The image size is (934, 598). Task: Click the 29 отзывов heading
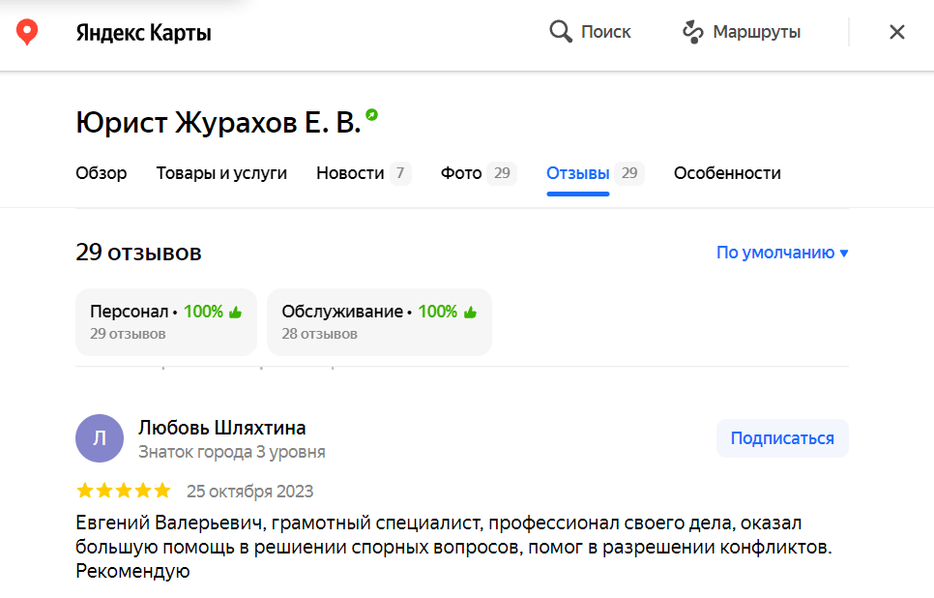coord(139,253)
